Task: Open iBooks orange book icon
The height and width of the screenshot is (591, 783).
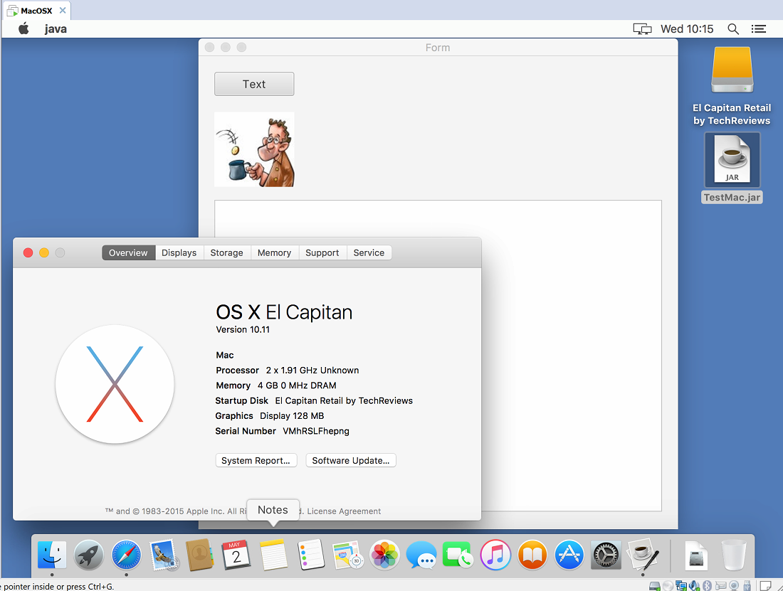Action: [x=532, y=555]
